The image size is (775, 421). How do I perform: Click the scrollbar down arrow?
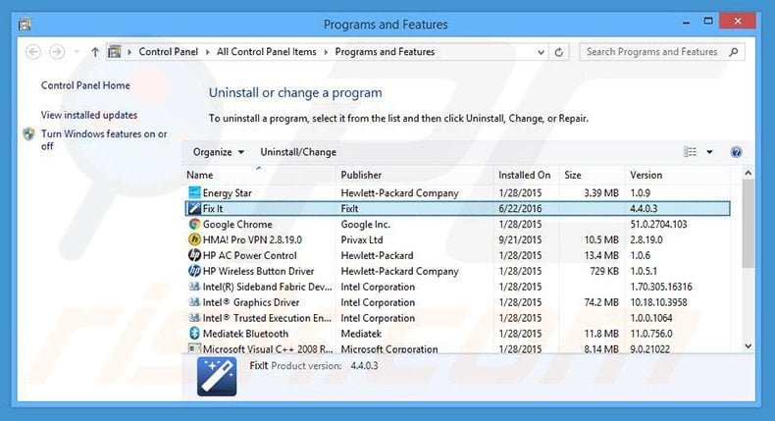pos(748,346)
